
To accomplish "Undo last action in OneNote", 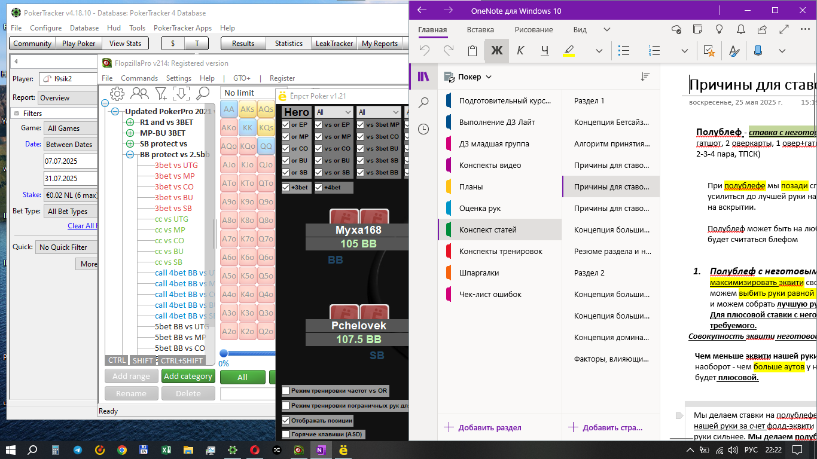I will coord(425,51).
